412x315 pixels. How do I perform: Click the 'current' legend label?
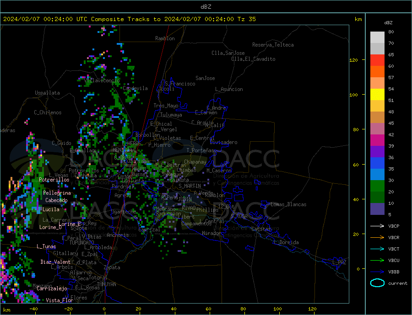[x=398, y=283]
